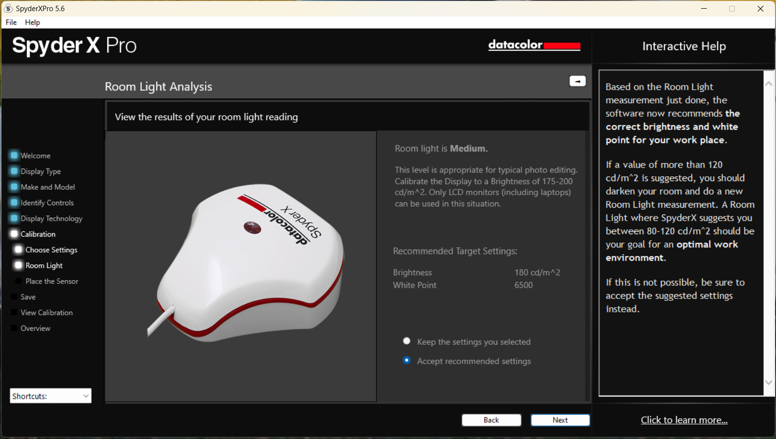Screen dimensions: 776x439
Task: Open Choose Settings sub-step
Action: [x=51, y=250]
